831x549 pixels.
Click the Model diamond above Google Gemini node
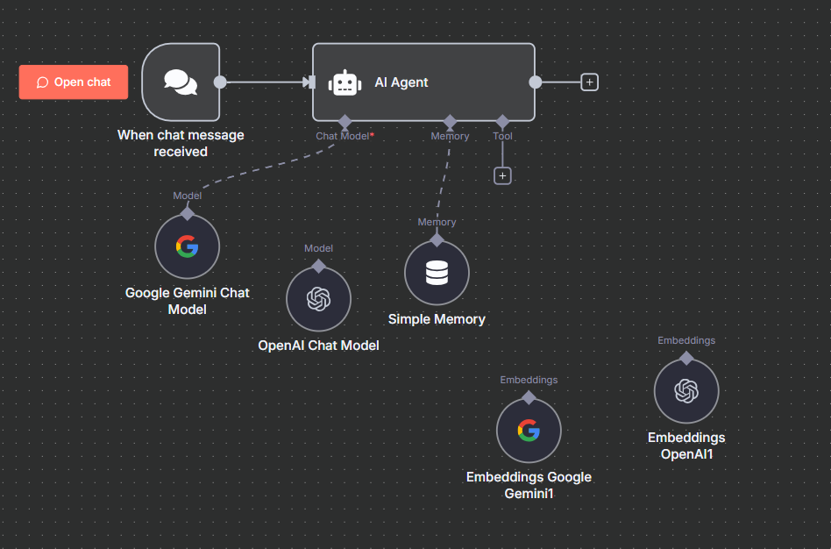tap(187, 212)
